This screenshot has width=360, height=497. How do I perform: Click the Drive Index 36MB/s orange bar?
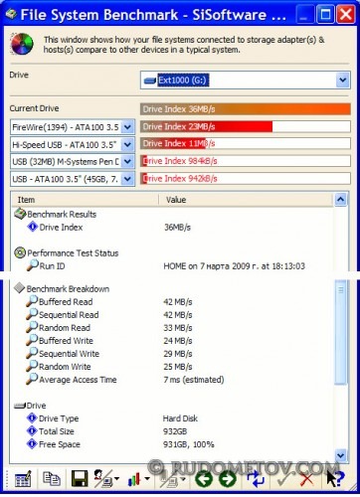pos(246,109)
